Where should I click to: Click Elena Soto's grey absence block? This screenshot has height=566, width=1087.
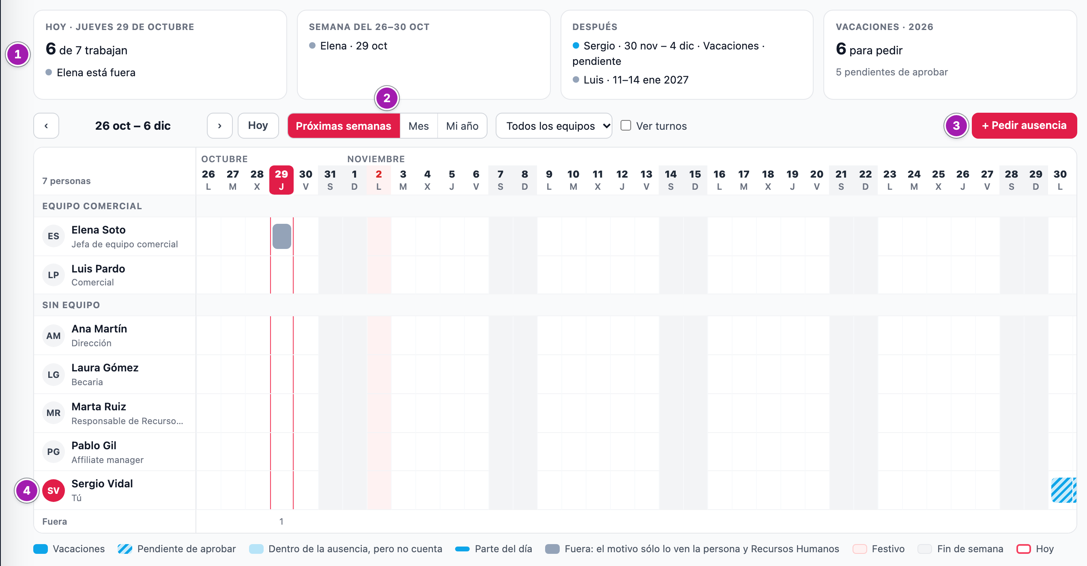281,236
